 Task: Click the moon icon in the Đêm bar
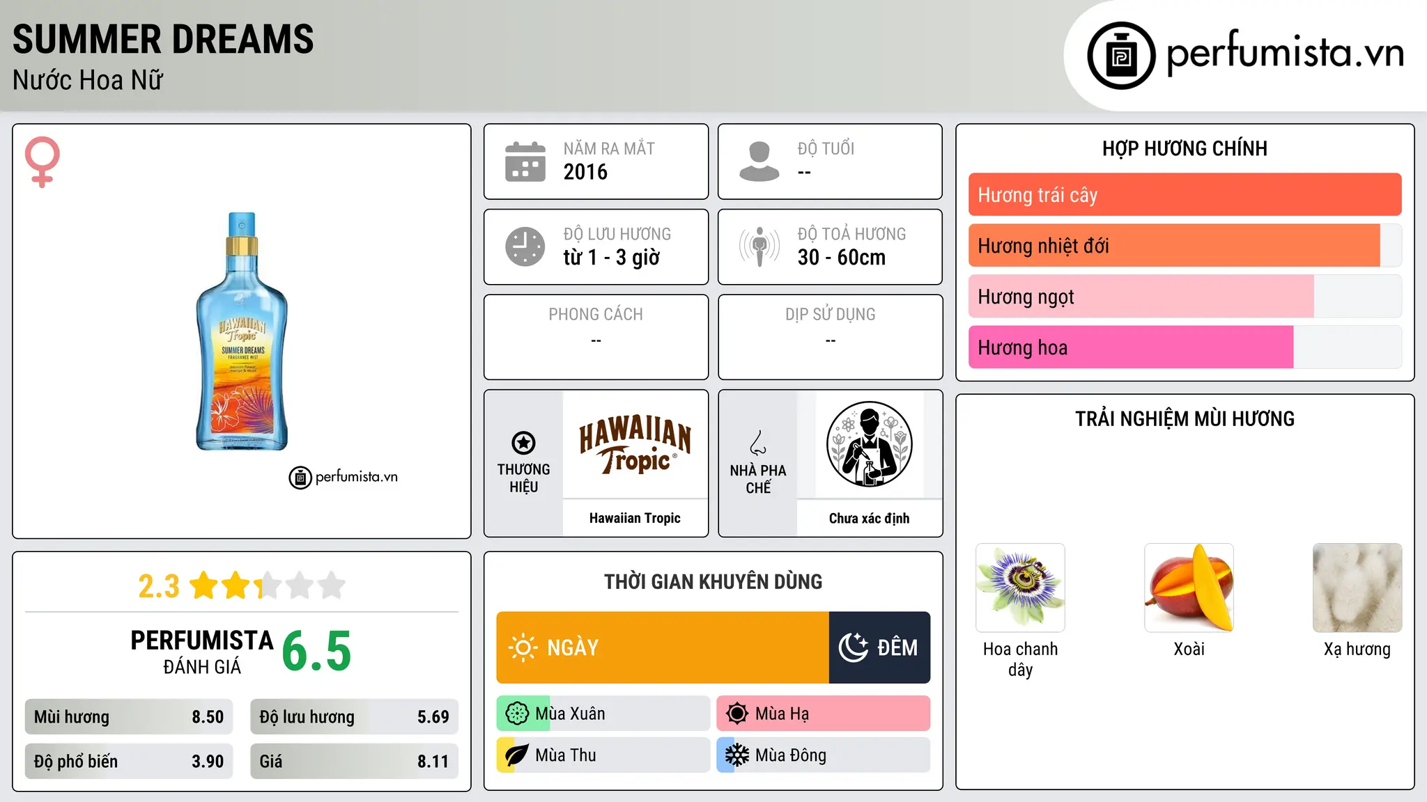point(854,647)
